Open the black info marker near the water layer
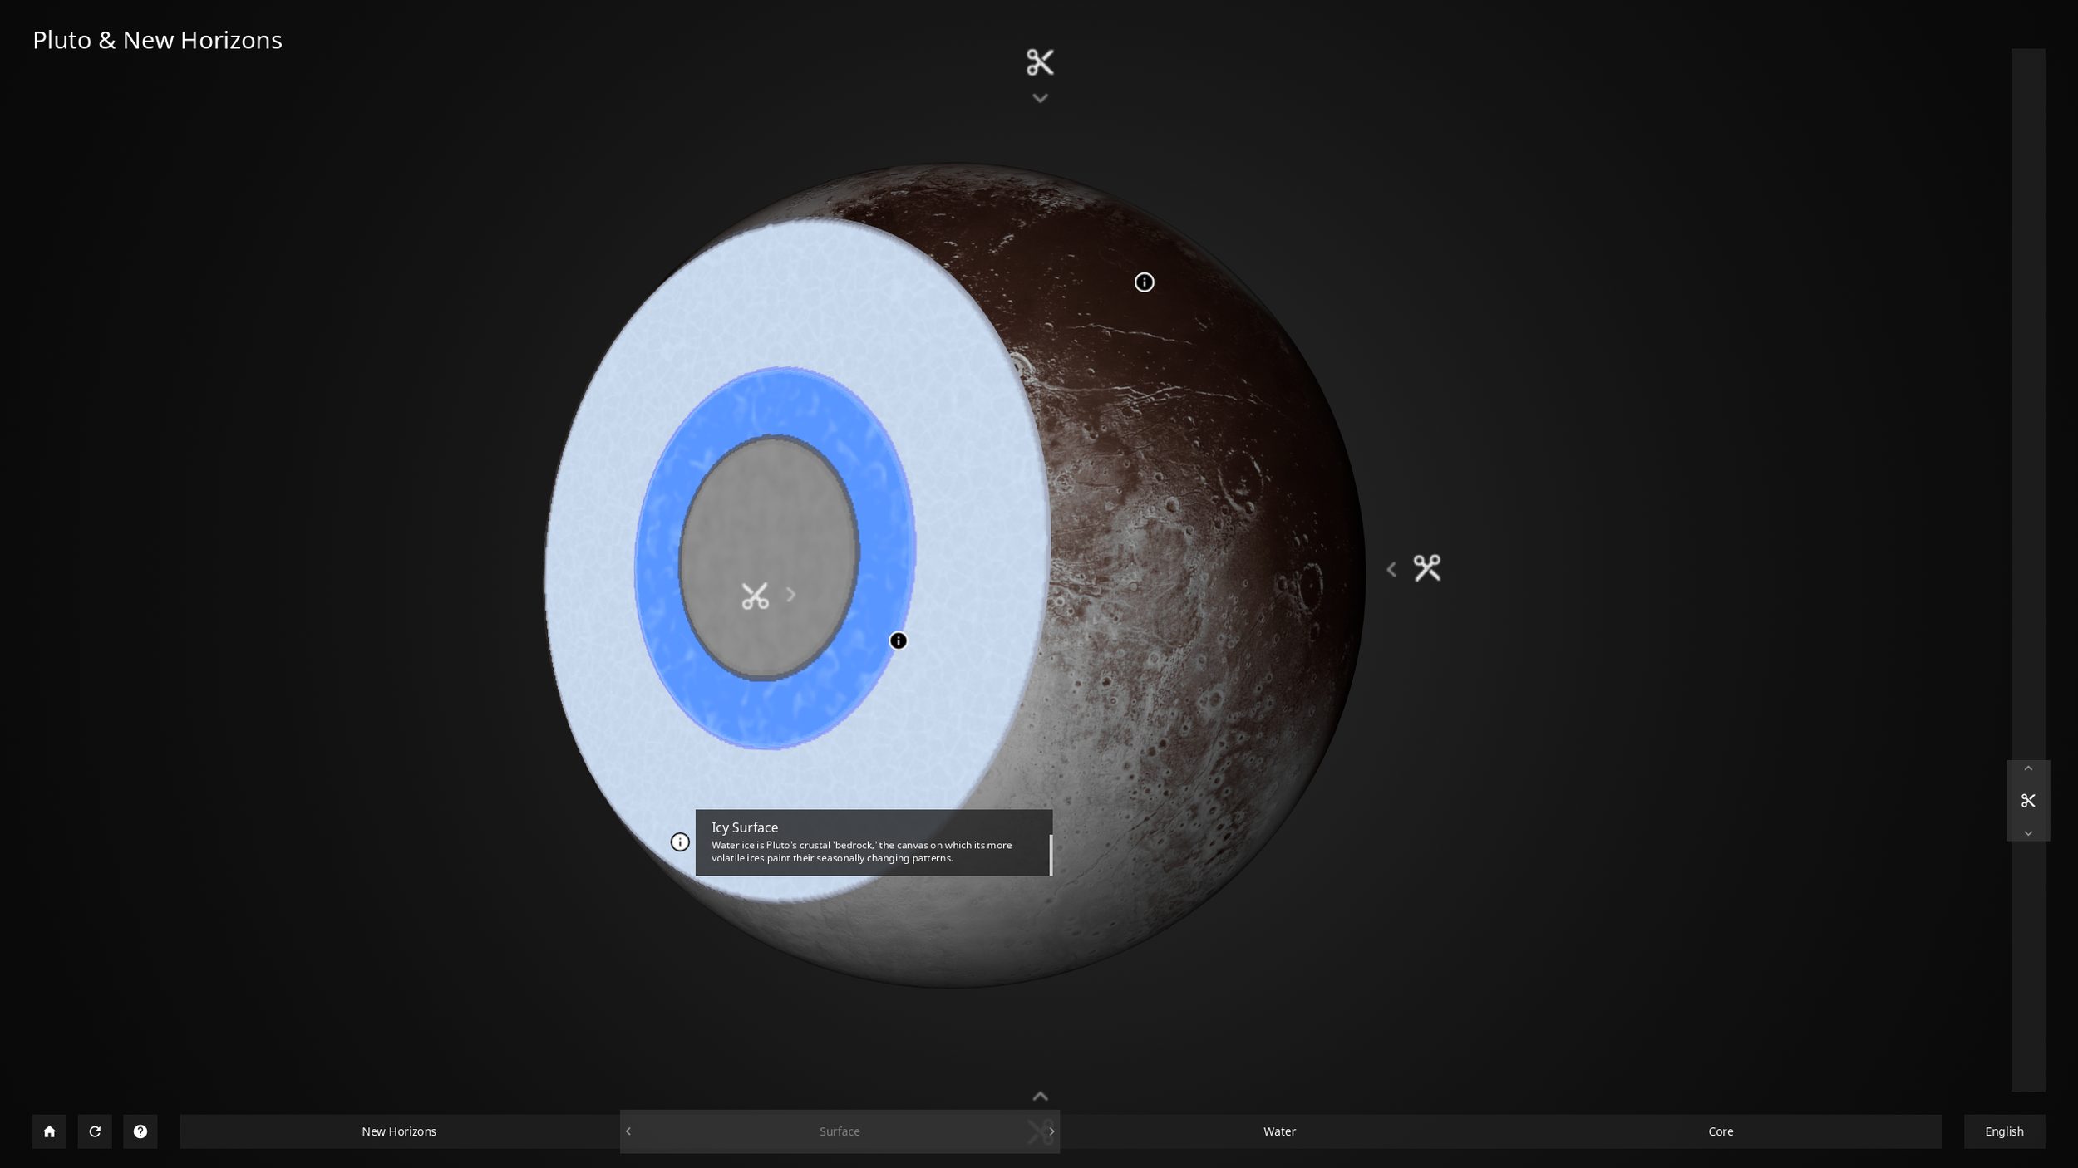Image resolution: width=2078 pixels, height=1168 pixels. (899, 640)
